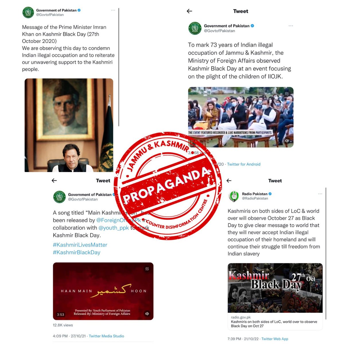
Task: Open three-dot menu on 73 years tweet
Action: (x=291, y=26)
